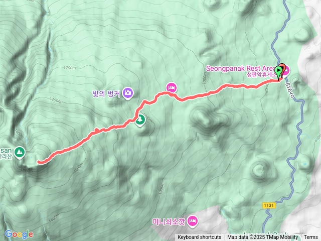321x241 pixels.
Task: Click the pink Seongpanak Rest Area pin
Action: tap(287, 70)
